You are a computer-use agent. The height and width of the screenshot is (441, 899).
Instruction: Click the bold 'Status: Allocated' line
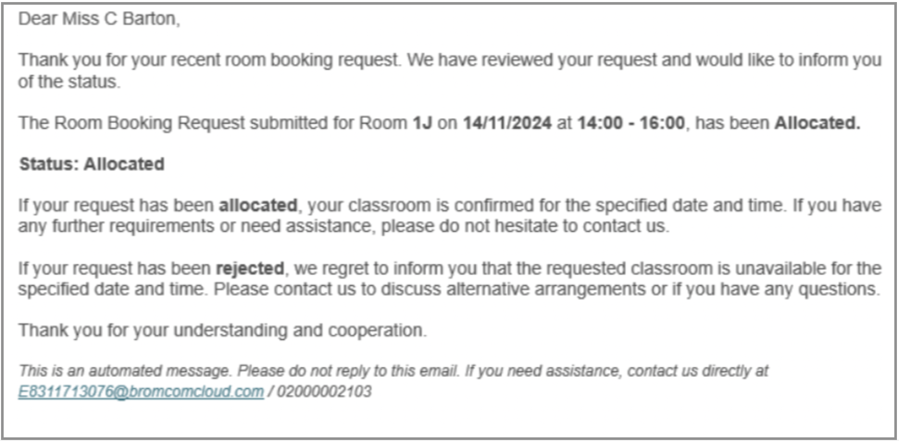92,164
